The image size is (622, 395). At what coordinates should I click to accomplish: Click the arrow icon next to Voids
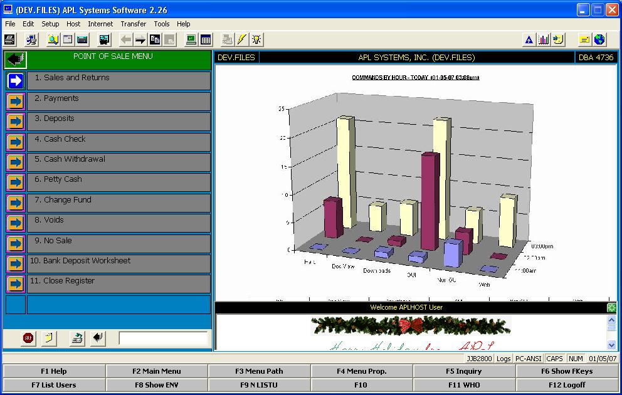16,223
